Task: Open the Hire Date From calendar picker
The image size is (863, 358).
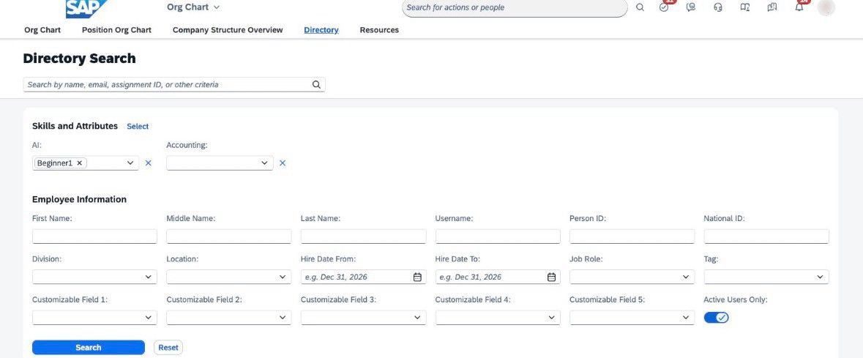Action: (417, 277)
